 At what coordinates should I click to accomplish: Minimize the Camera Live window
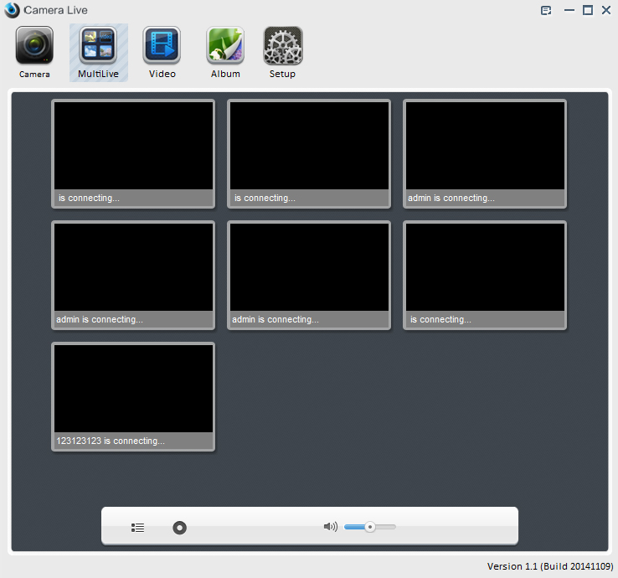pos(569,11)
